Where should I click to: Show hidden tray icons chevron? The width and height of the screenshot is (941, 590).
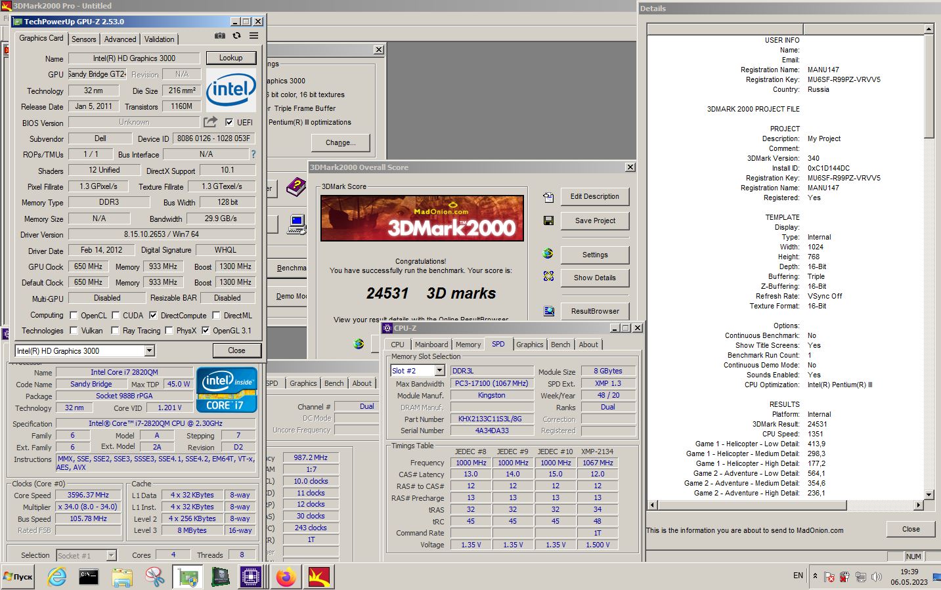tap(815, 576)
